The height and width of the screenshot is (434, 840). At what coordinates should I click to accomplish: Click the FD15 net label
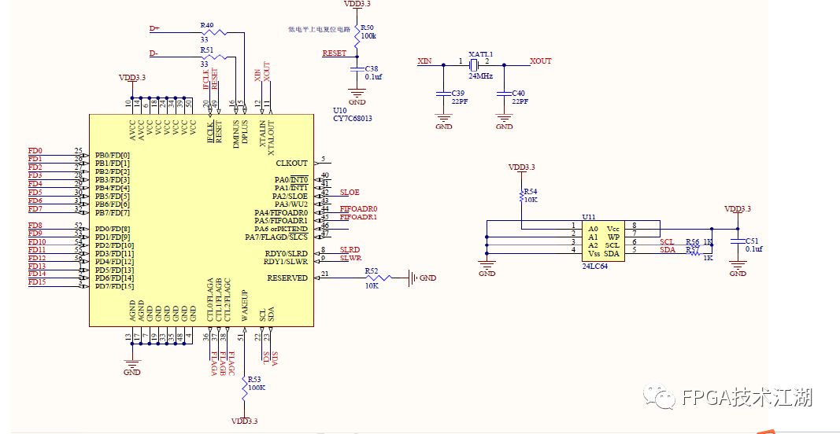point(37,282)
